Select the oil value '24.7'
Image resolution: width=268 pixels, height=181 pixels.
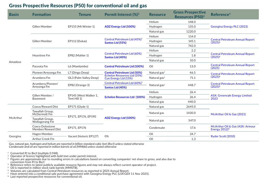(193, 134)
